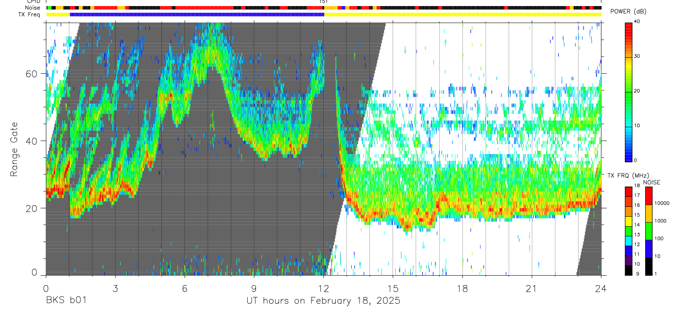Click the NOISE legend title above color bar

[x=651, y=182]
